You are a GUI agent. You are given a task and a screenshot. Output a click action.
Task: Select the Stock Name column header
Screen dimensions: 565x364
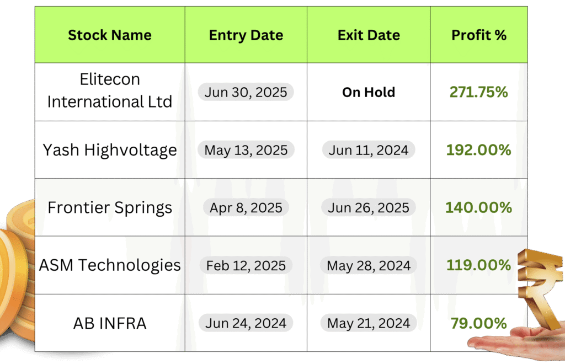(110, 35)
